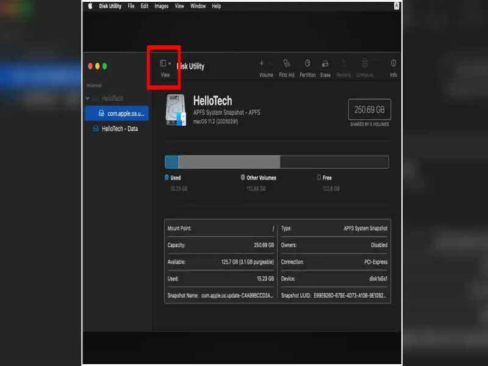Screen dimensions: 488x366
Task: Click the Owners Disabled row
Action: (x=334, y=245)
